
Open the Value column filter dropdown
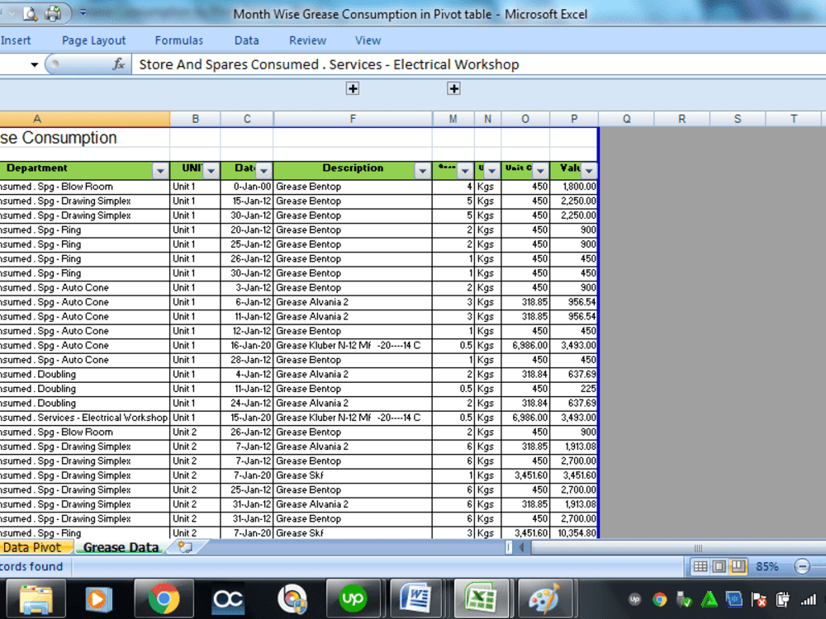point(589,170)
